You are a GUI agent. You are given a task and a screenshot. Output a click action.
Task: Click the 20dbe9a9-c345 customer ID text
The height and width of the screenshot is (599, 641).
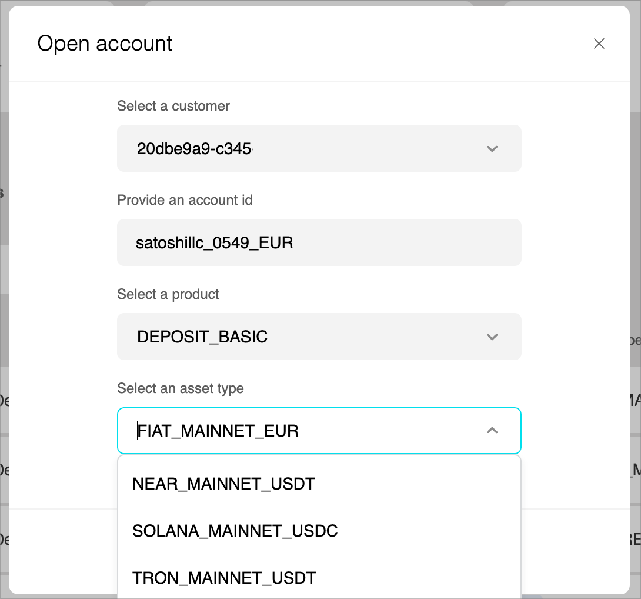pyautogui.click(x=194, y=149)
